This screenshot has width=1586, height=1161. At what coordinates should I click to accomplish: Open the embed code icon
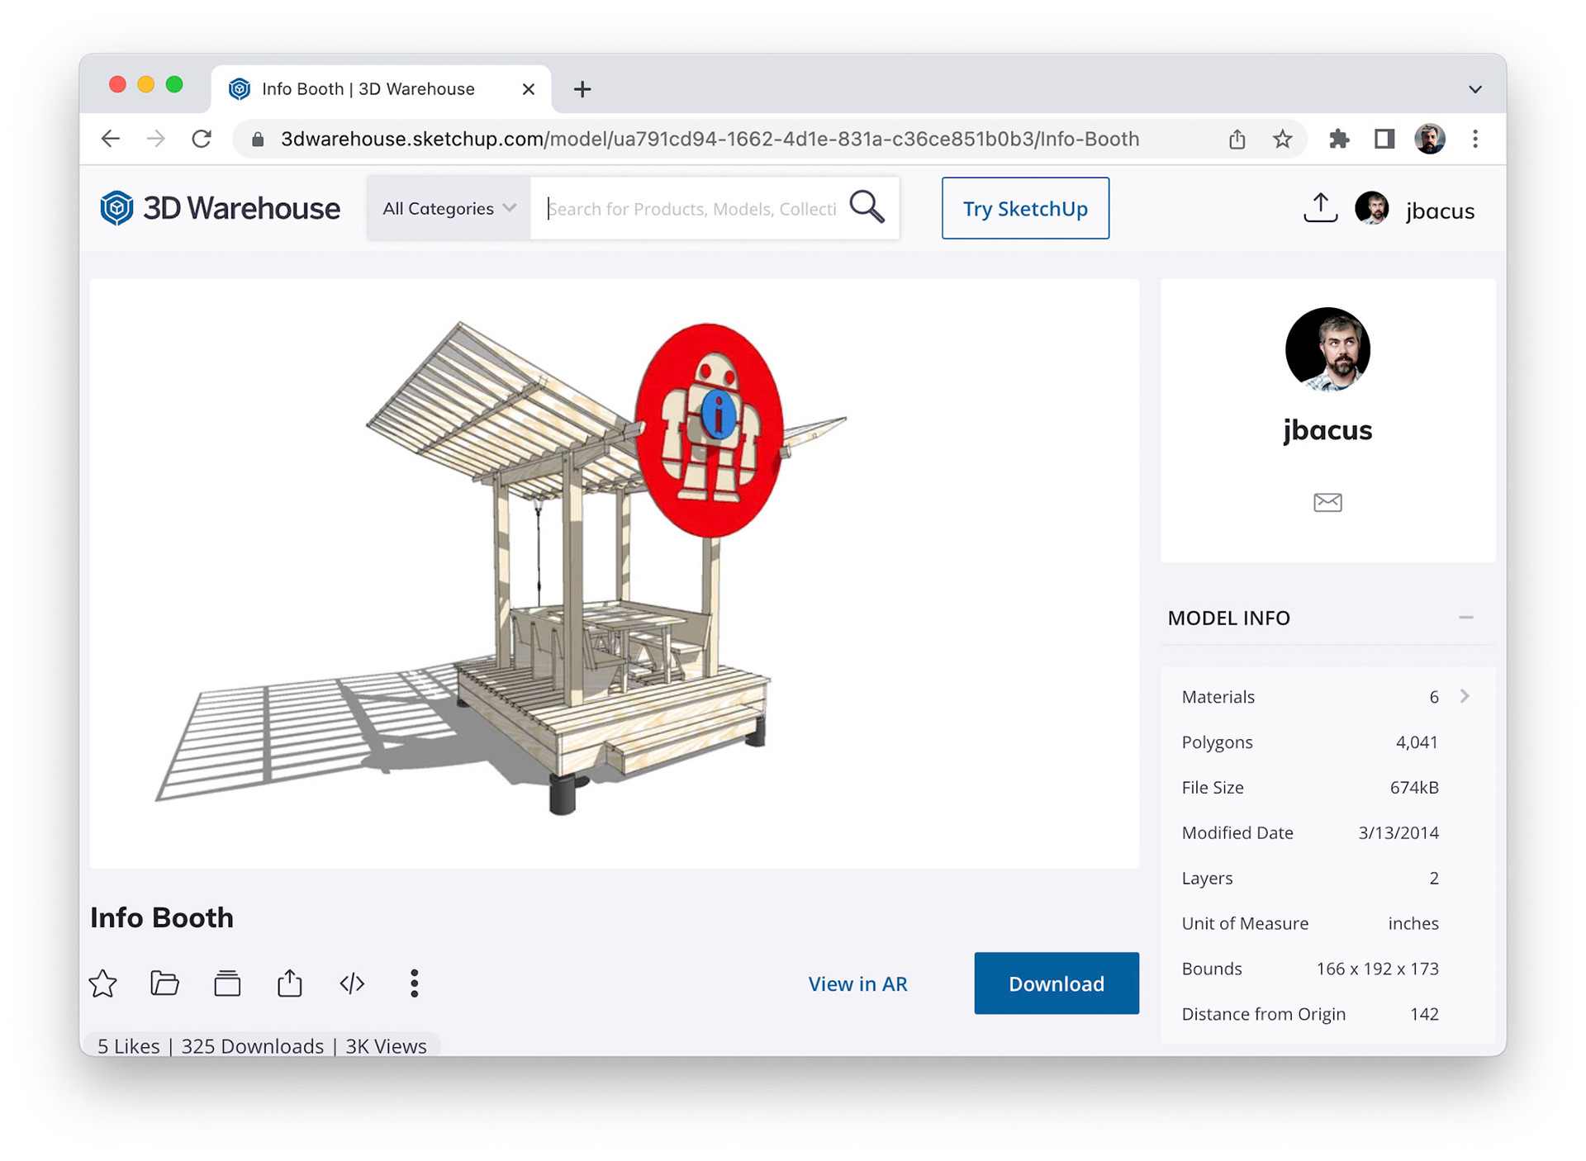pyautogui.click(x=352, y=983)
